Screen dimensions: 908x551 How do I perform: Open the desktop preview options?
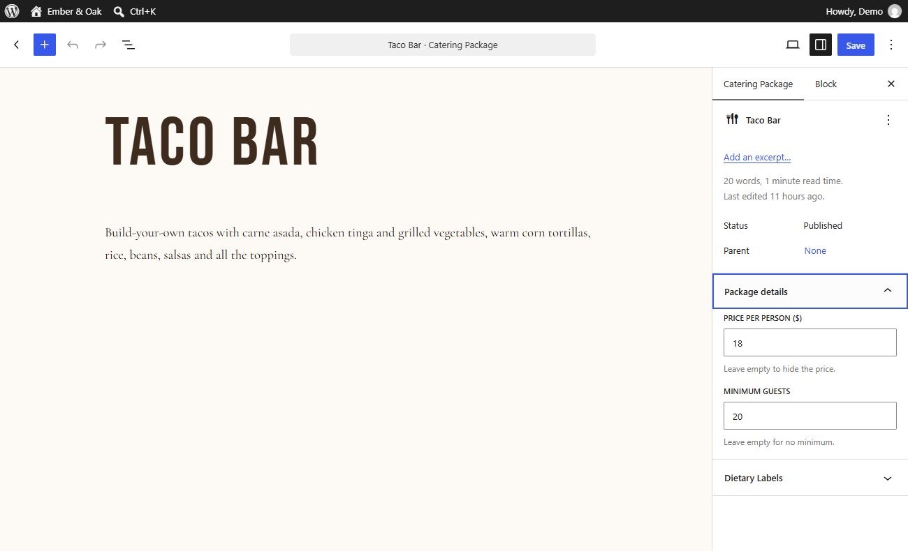793,45
